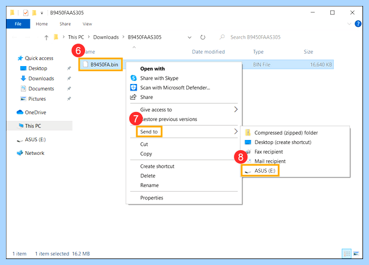This screenshot has height=265, width=369.
Task: Click Open with in context menu
Action: tap(152, 69)
